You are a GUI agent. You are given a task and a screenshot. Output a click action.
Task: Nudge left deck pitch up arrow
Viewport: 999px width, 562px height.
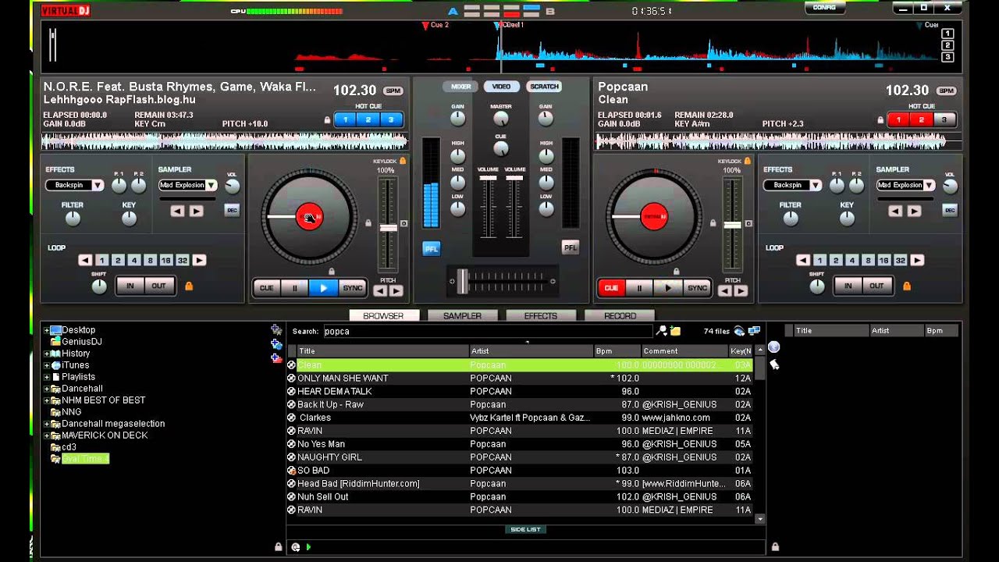coord(396,291)
